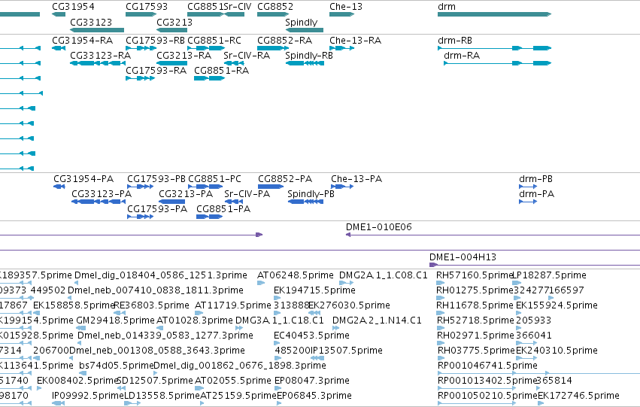Click the EP06845.3prime EST label
The width and height of the screenshot is (640, 407).
pyautogui.click(x=314, y=396)
